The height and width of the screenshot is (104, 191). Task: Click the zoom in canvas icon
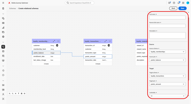pos(10,93)
